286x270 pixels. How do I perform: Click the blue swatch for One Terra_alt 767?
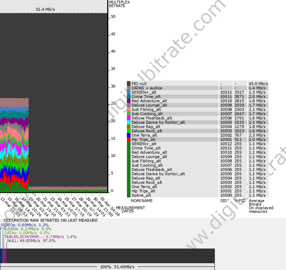(129, 135)
